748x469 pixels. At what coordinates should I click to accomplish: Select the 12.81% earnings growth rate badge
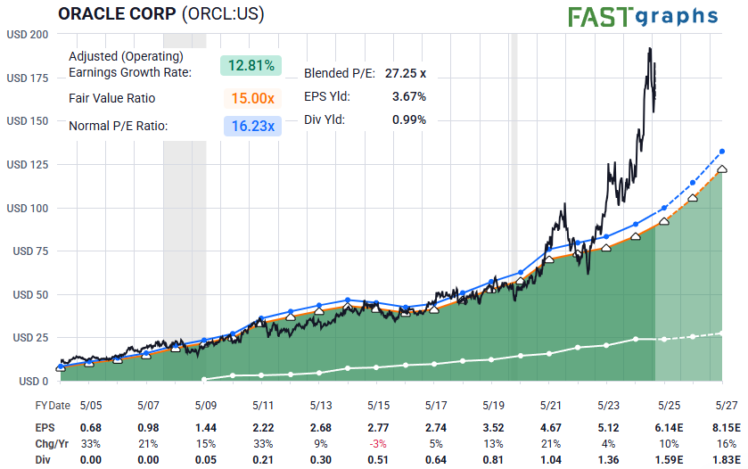point(251,65)
